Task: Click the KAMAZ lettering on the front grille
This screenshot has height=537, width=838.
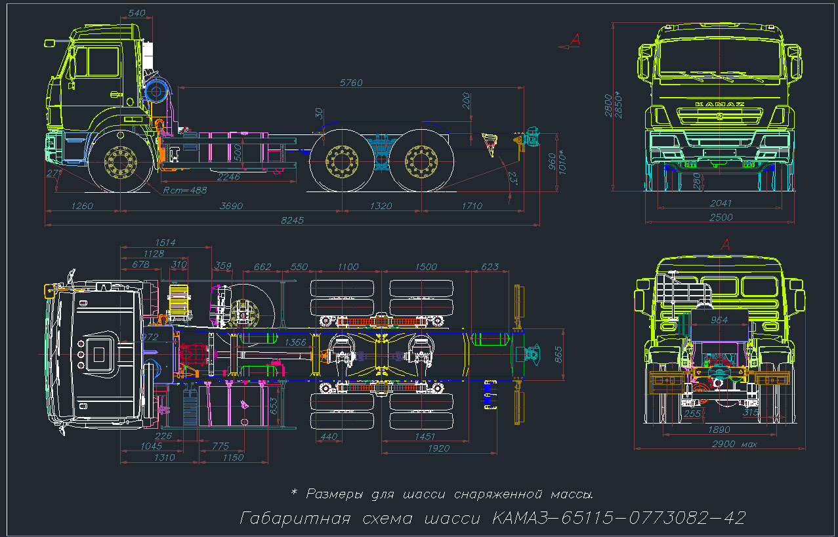Action: click(720, 105)
